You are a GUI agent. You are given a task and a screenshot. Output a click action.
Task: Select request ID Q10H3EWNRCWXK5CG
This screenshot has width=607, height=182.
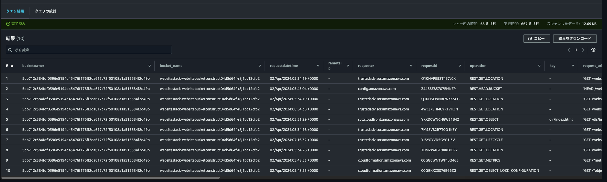click(440, 99)
